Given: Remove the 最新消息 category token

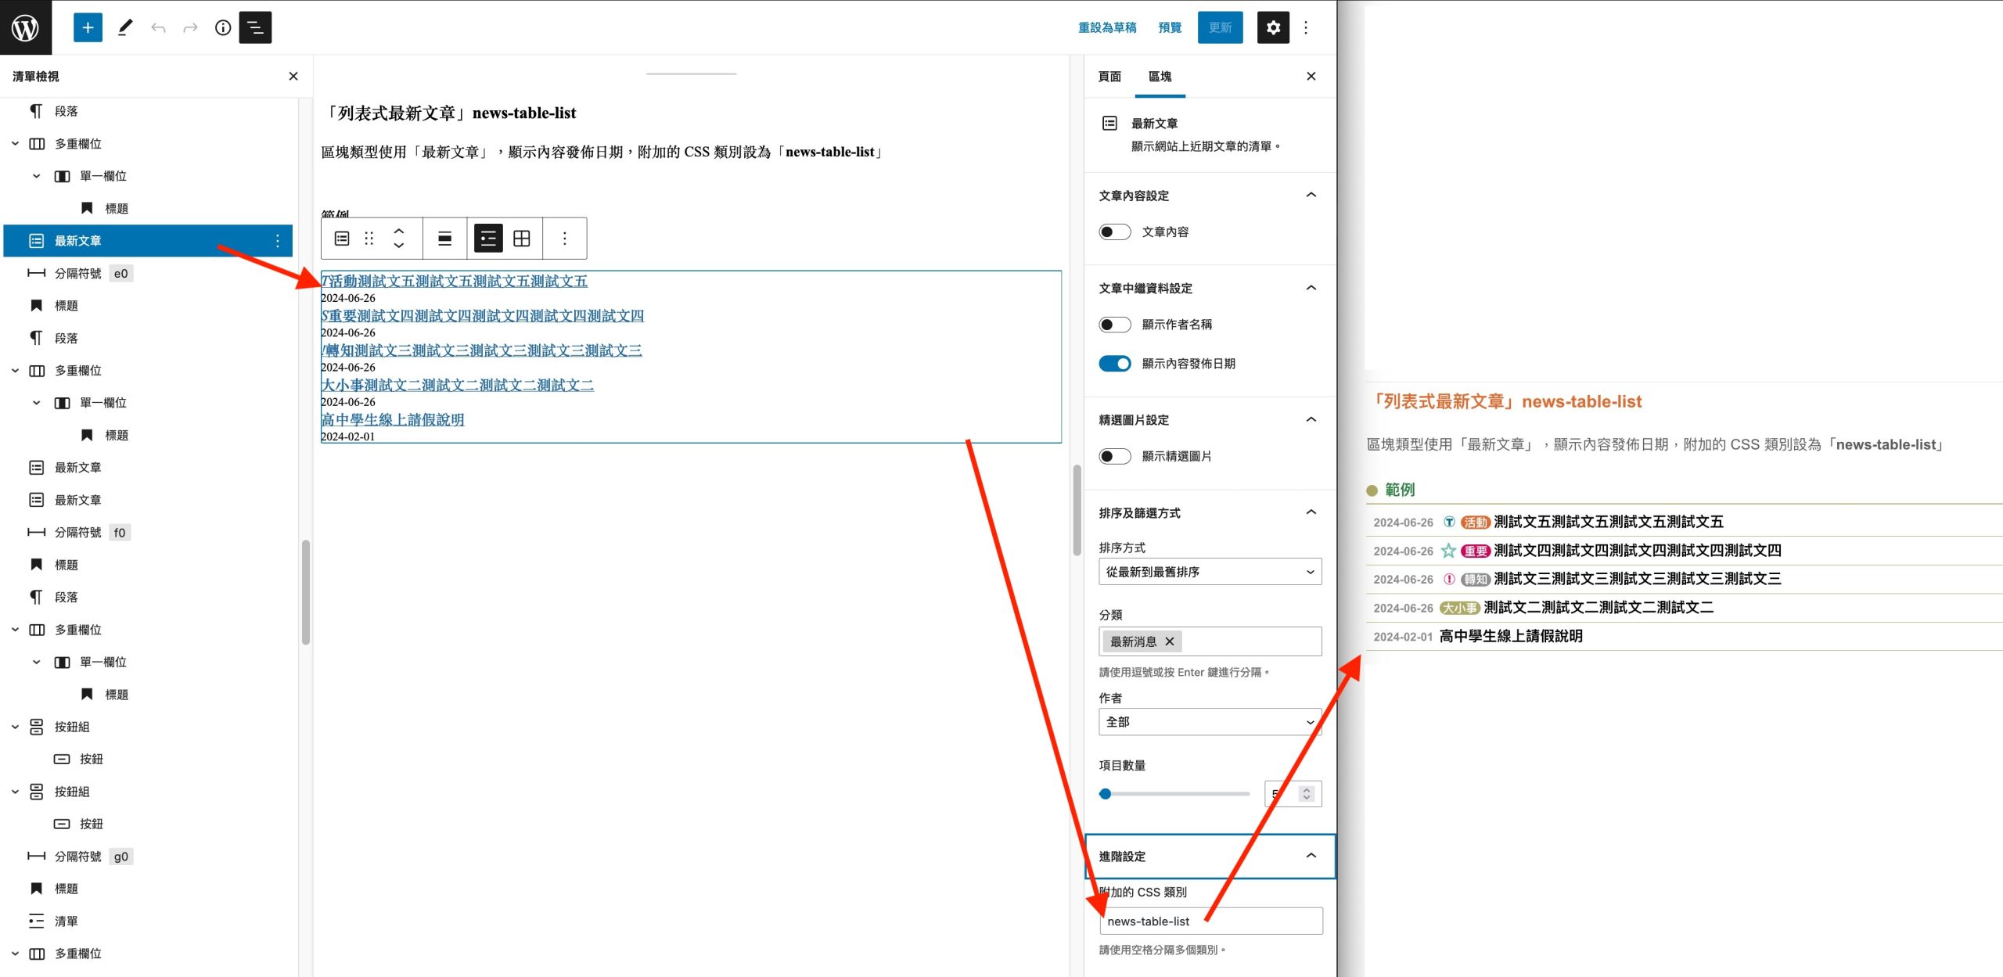Looking at the screenshot, I should coord(1170,641).
